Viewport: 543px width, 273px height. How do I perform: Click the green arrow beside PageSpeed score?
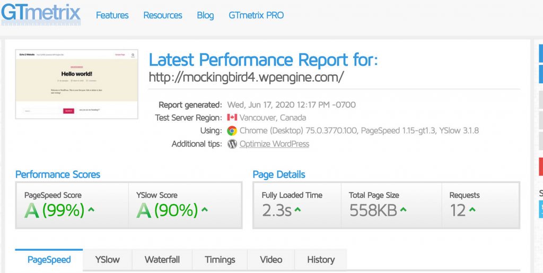coord(91,209)
